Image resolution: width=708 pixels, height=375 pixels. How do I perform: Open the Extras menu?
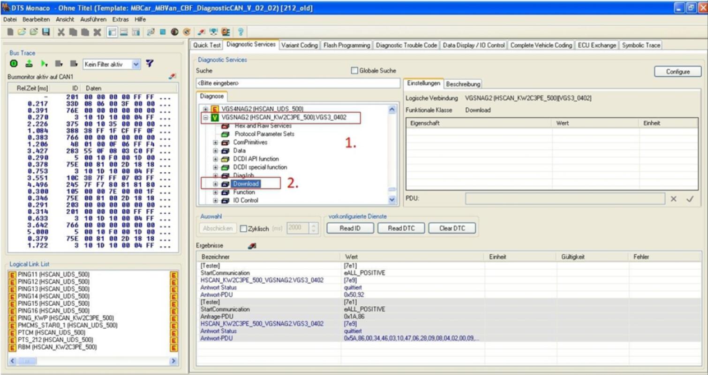pos(121,19)
